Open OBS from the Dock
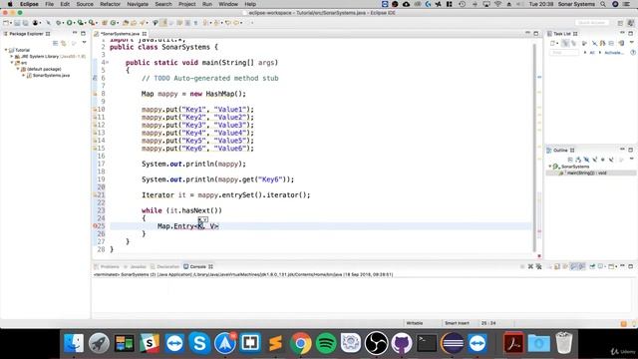Image resolution: width=638 pixels, height=359 pixels. pyautogui.click(x=376, y=343)
